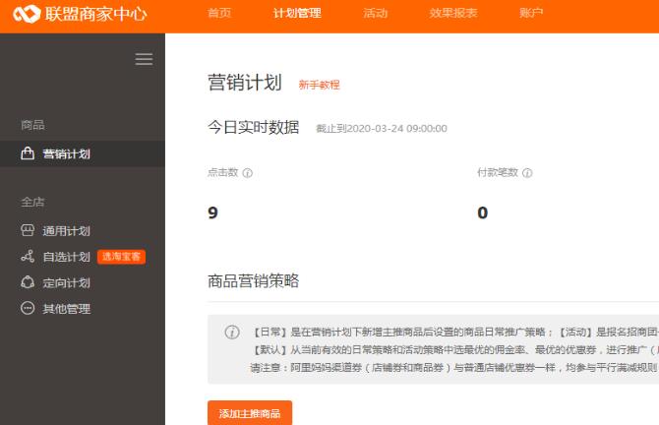Click info icon beside 点击数
Viewport: 659px width, 425px height.
248,173
